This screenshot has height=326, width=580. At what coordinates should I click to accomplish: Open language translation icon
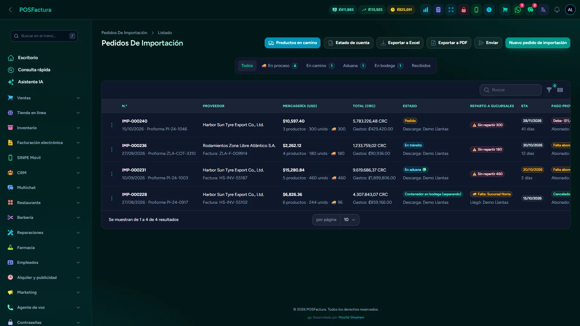point(543,10)
